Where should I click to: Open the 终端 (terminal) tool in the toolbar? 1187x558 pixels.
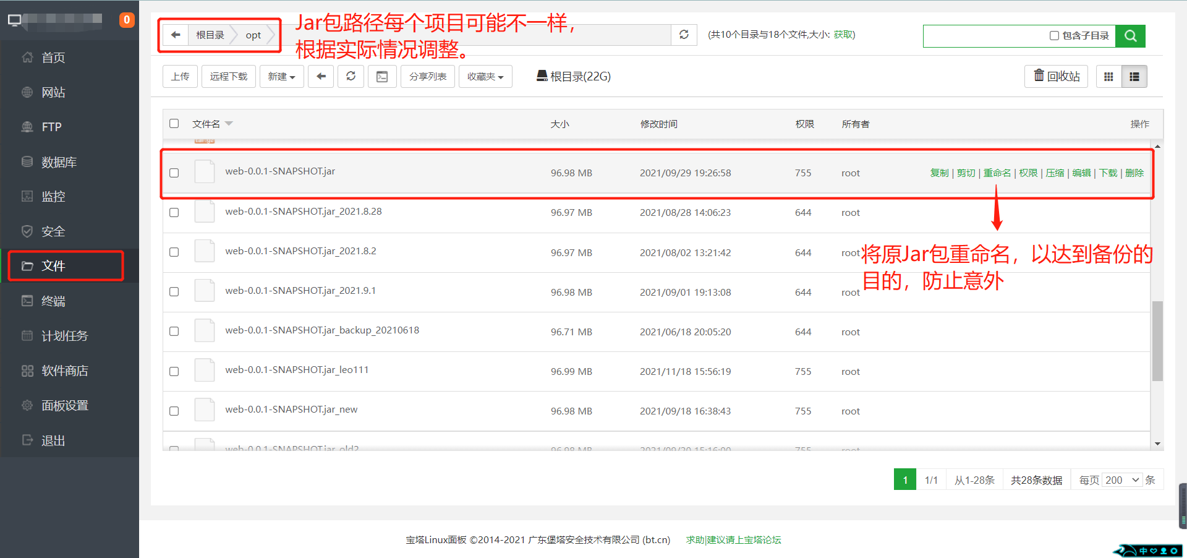coord(53,301)
